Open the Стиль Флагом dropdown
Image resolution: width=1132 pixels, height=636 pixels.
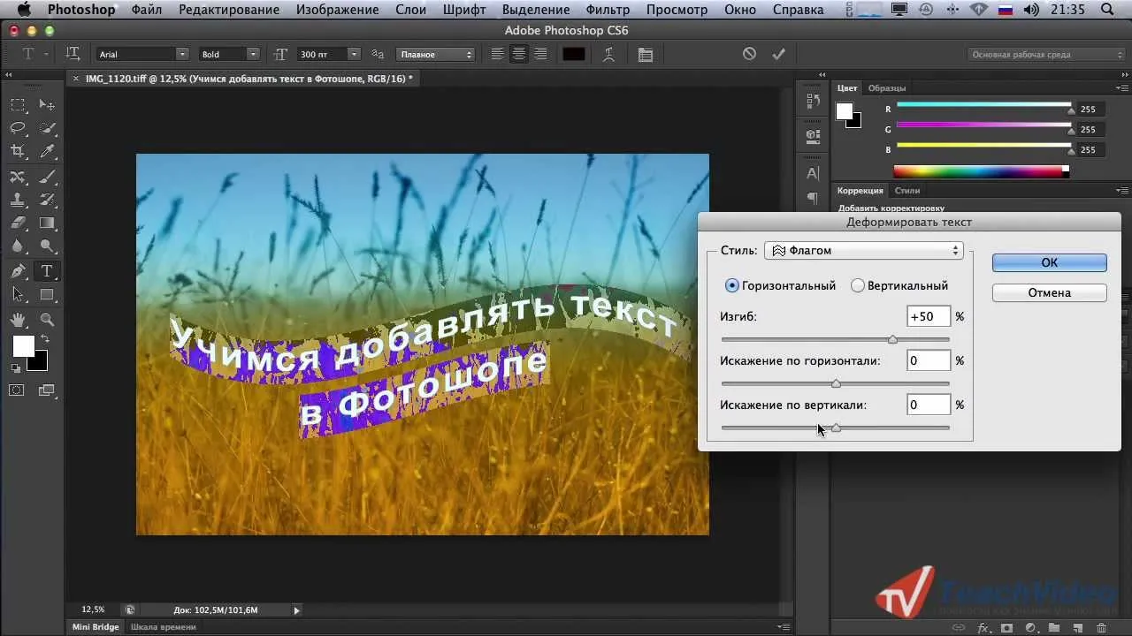(863, 250)
